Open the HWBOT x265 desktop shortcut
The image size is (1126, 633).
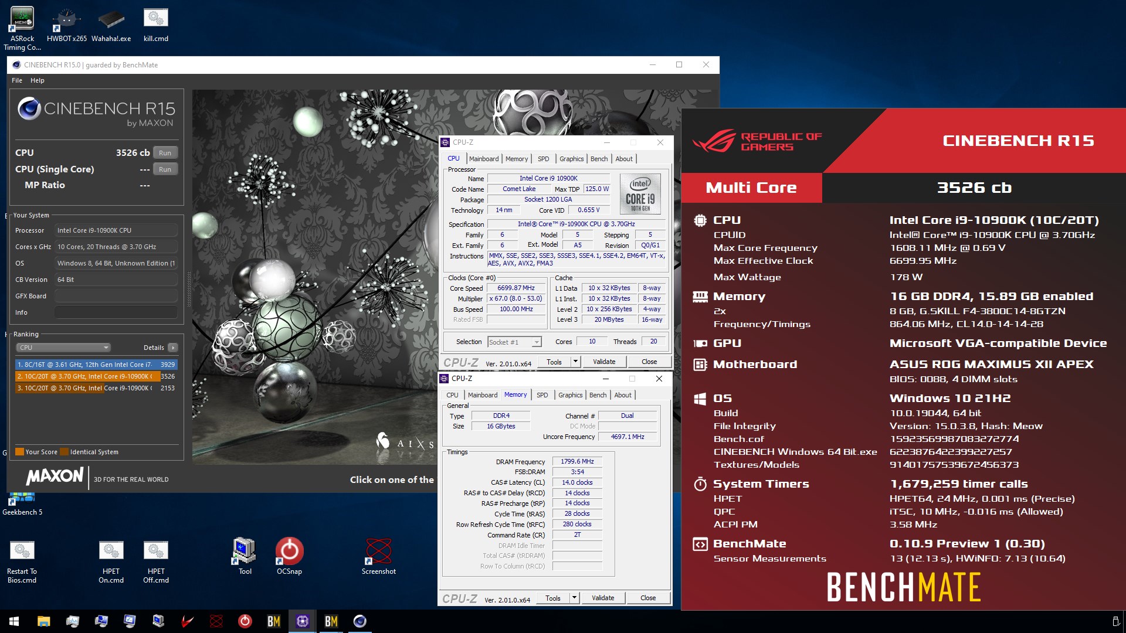[66, 26]
